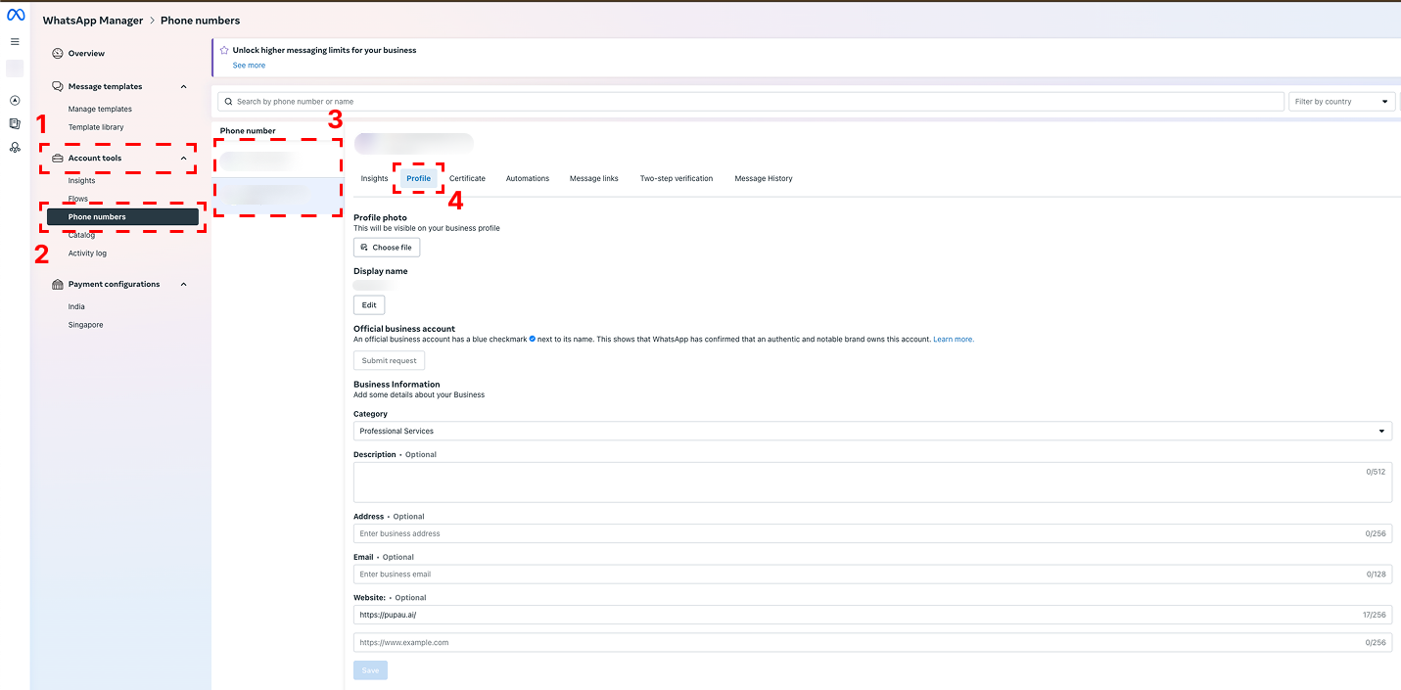Click the bottom icon in left rail
This screenshot has width=1401, height=690.
(15, 148)
